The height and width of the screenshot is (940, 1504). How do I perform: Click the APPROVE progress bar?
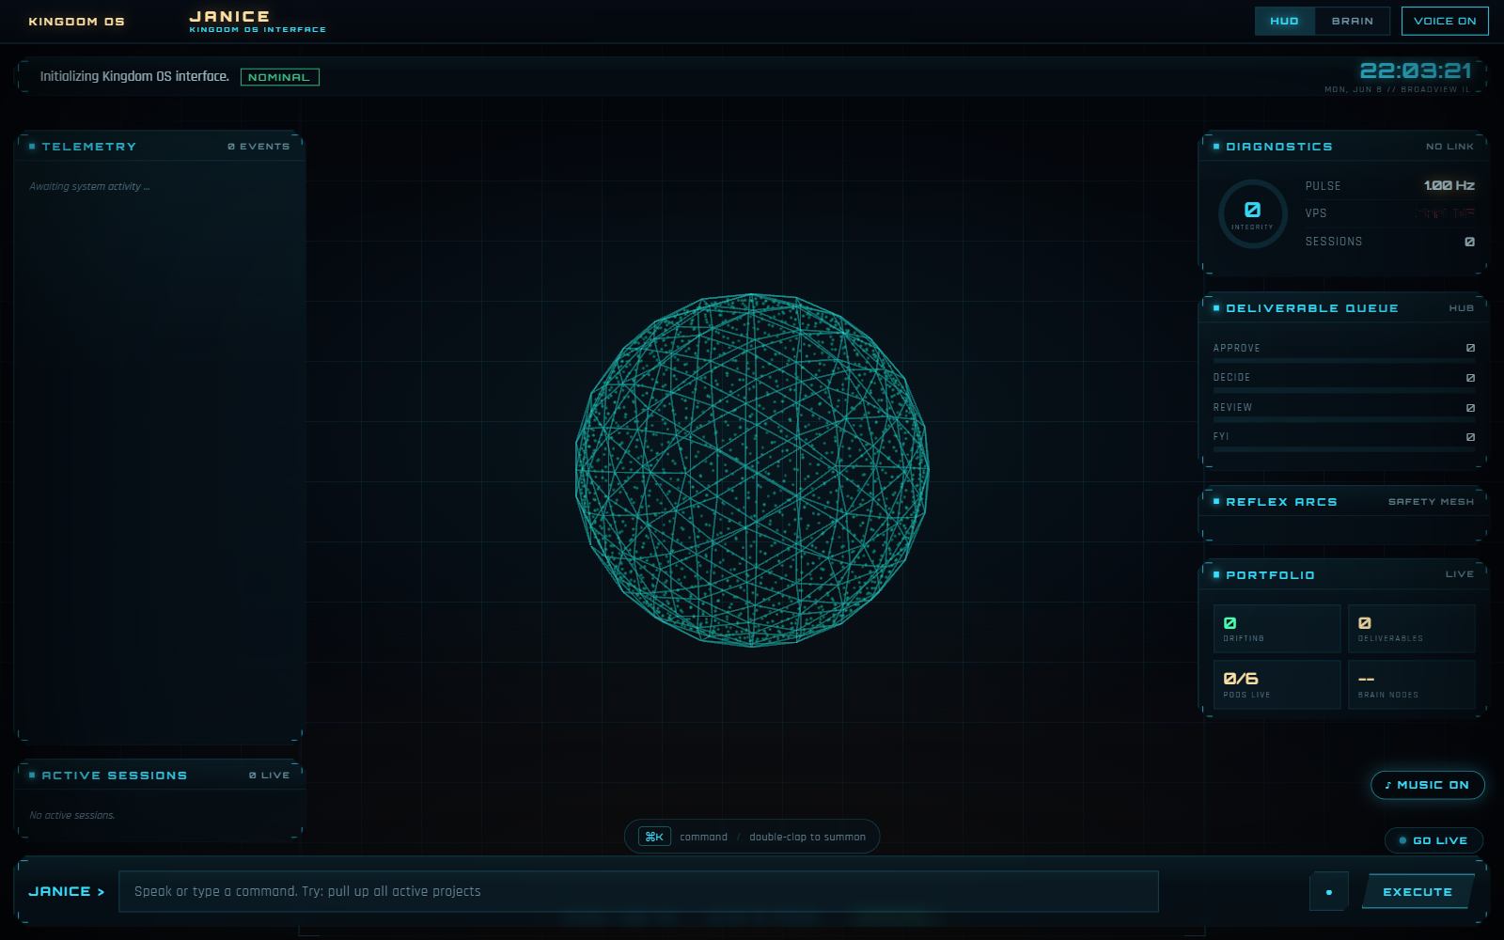point(1344,361)
